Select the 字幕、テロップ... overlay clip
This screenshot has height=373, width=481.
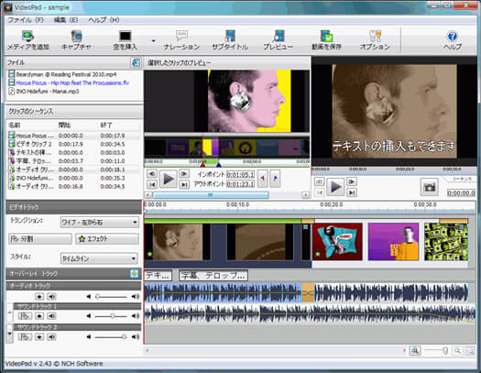[213, 276]
